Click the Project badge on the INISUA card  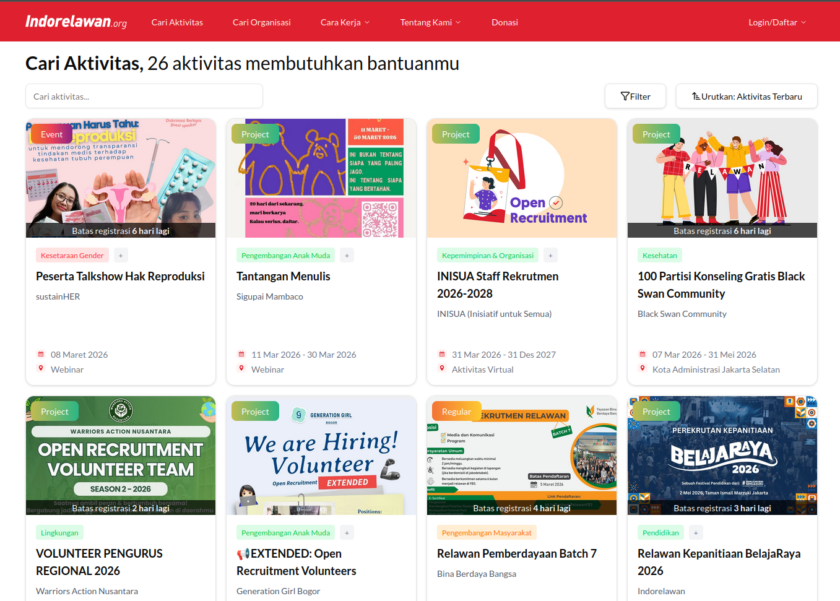tap(456, 134)
